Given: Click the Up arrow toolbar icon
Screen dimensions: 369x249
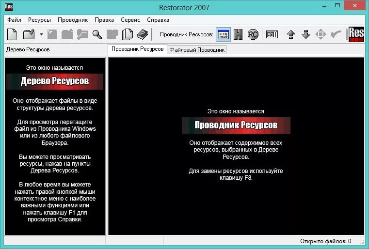Looking at the screenshot, I should pyautogui.click(x=291, y=34).
